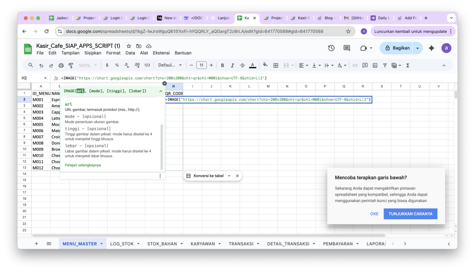
Task: Switch to the TRANSAKSI sheet tab
Action: coord(241,244)
